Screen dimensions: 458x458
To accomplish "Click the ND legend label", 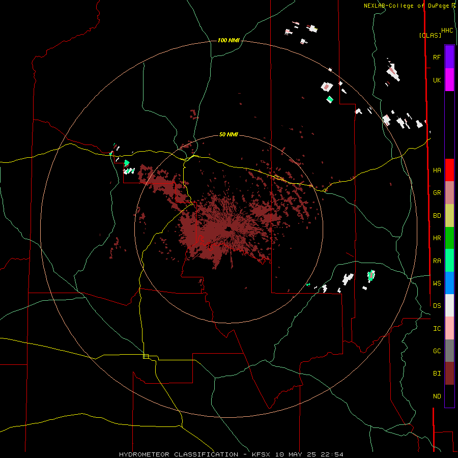I will pyautogui.click(x=437, y=396).
